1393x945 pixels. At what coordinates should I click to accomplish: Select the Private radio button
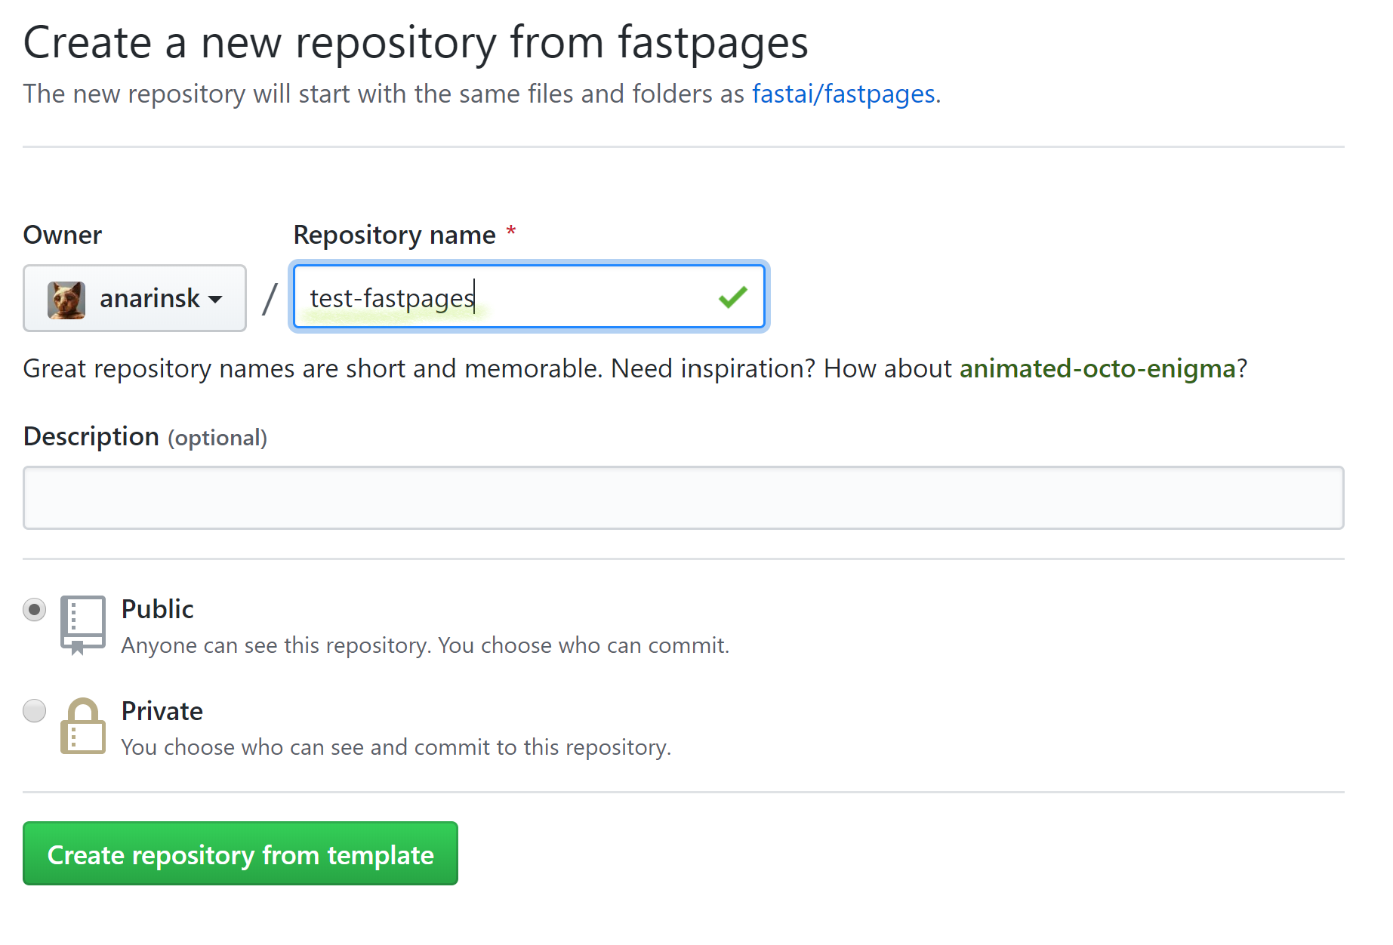[x=35, y=710]
